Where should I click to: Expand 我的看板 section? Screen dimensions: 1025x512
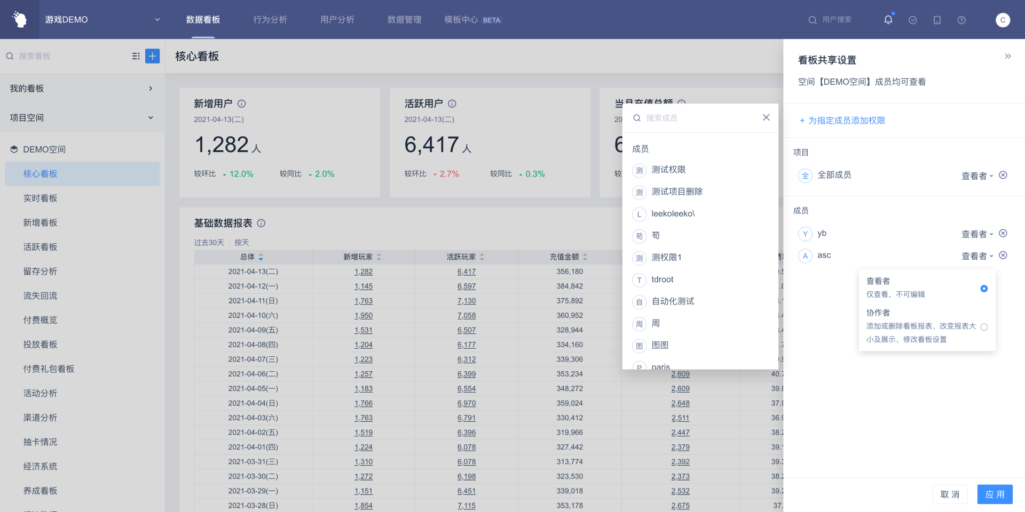coord(151,89)
